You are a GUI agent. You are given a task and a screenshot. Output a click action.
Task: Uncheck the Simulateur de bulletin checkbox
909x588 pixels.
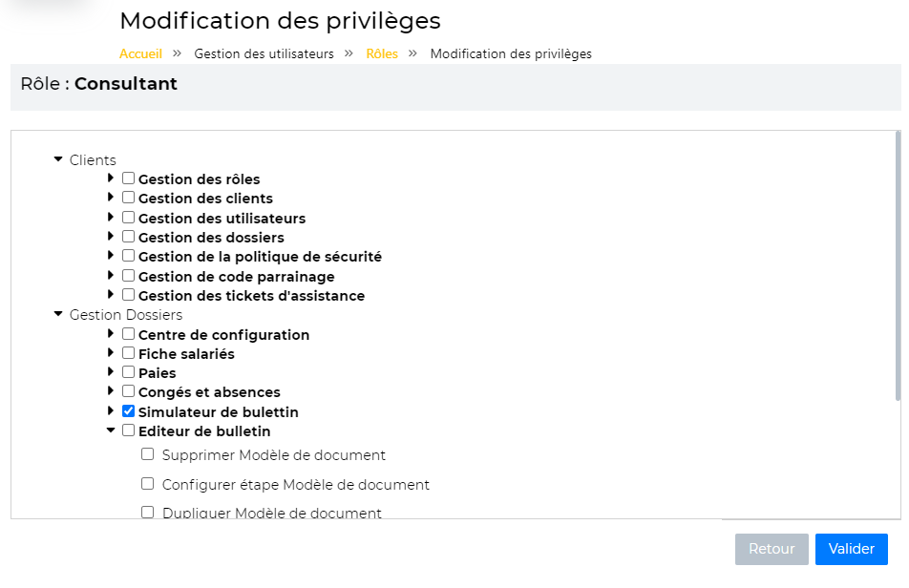pos(128,411)
